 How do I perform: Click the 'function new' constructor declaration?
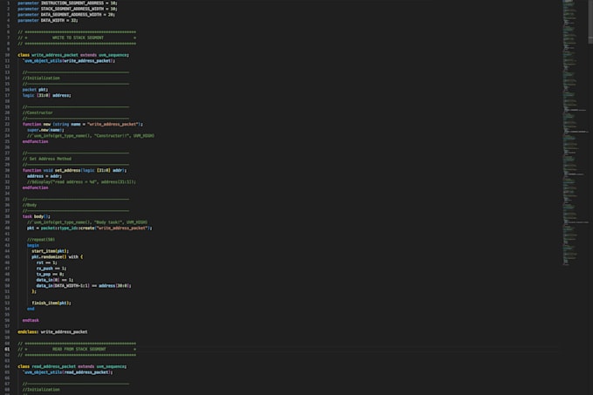coord(83,124)
